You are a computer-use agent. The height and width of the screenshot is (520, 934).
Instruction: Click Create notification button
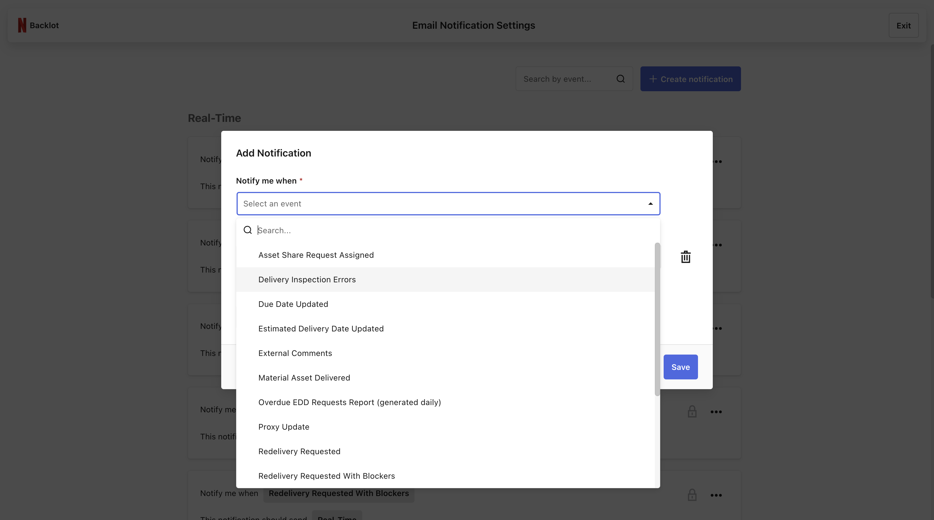[x=690, y=79]
